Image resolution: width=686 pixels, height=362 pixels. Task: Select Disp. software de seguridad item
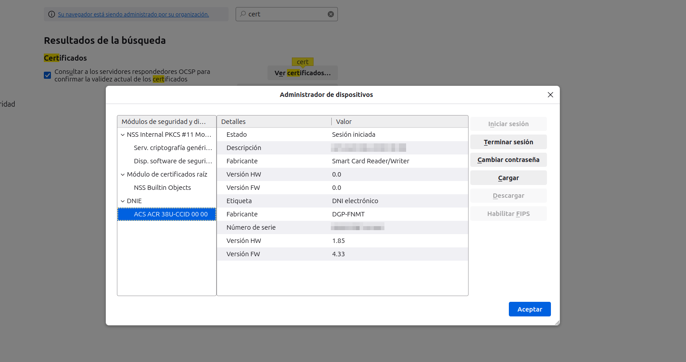[x=173, y=161]
